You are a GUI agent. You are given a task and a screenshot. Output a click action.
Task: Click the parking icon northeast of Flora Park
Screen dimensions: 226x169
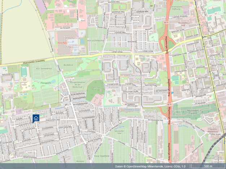coord(82,33)
